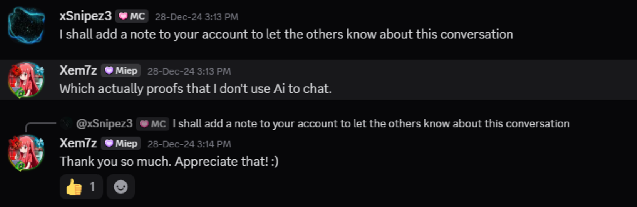
Task: Click the MC badge in the reply preview
Action: 153,124
